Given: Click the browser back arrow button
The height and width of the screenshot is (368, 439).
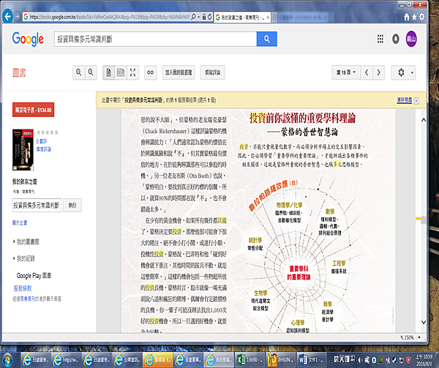Looking at the screenshot, I should coord(7,17).
